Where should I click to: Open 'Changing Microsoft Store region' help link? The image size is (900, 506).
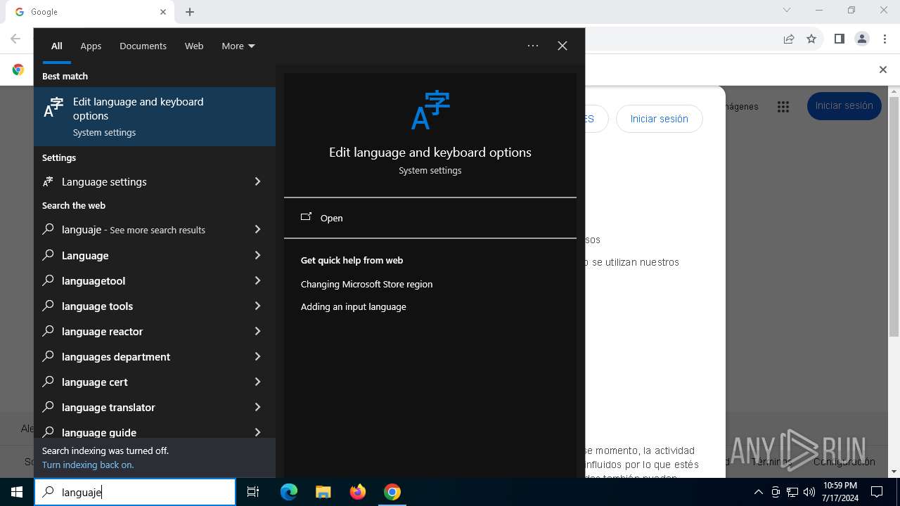pyautogui.click(x=366, y=284)
